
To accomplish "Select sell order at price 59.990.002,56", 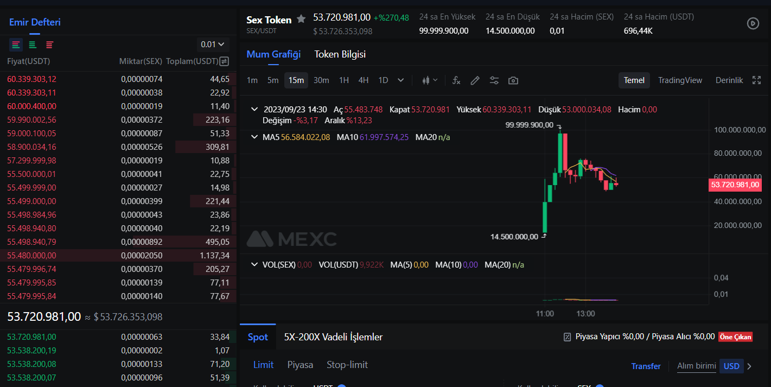I will click(x=118, y=120).
